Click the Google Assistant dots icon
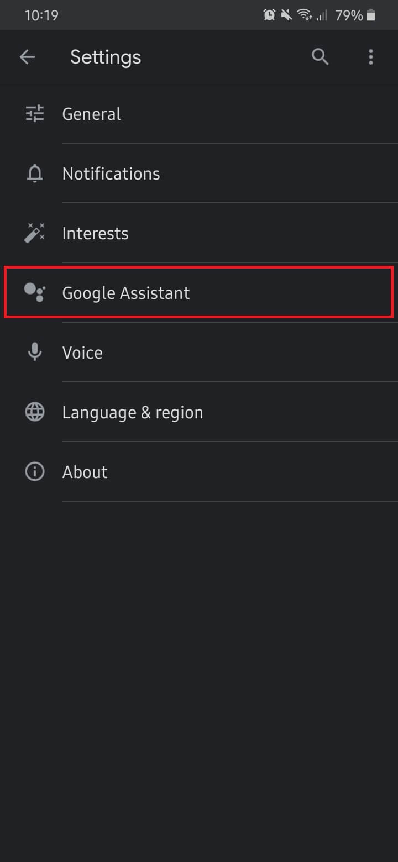The height and width of the screenshot is (862, 398). click(34, 292)
